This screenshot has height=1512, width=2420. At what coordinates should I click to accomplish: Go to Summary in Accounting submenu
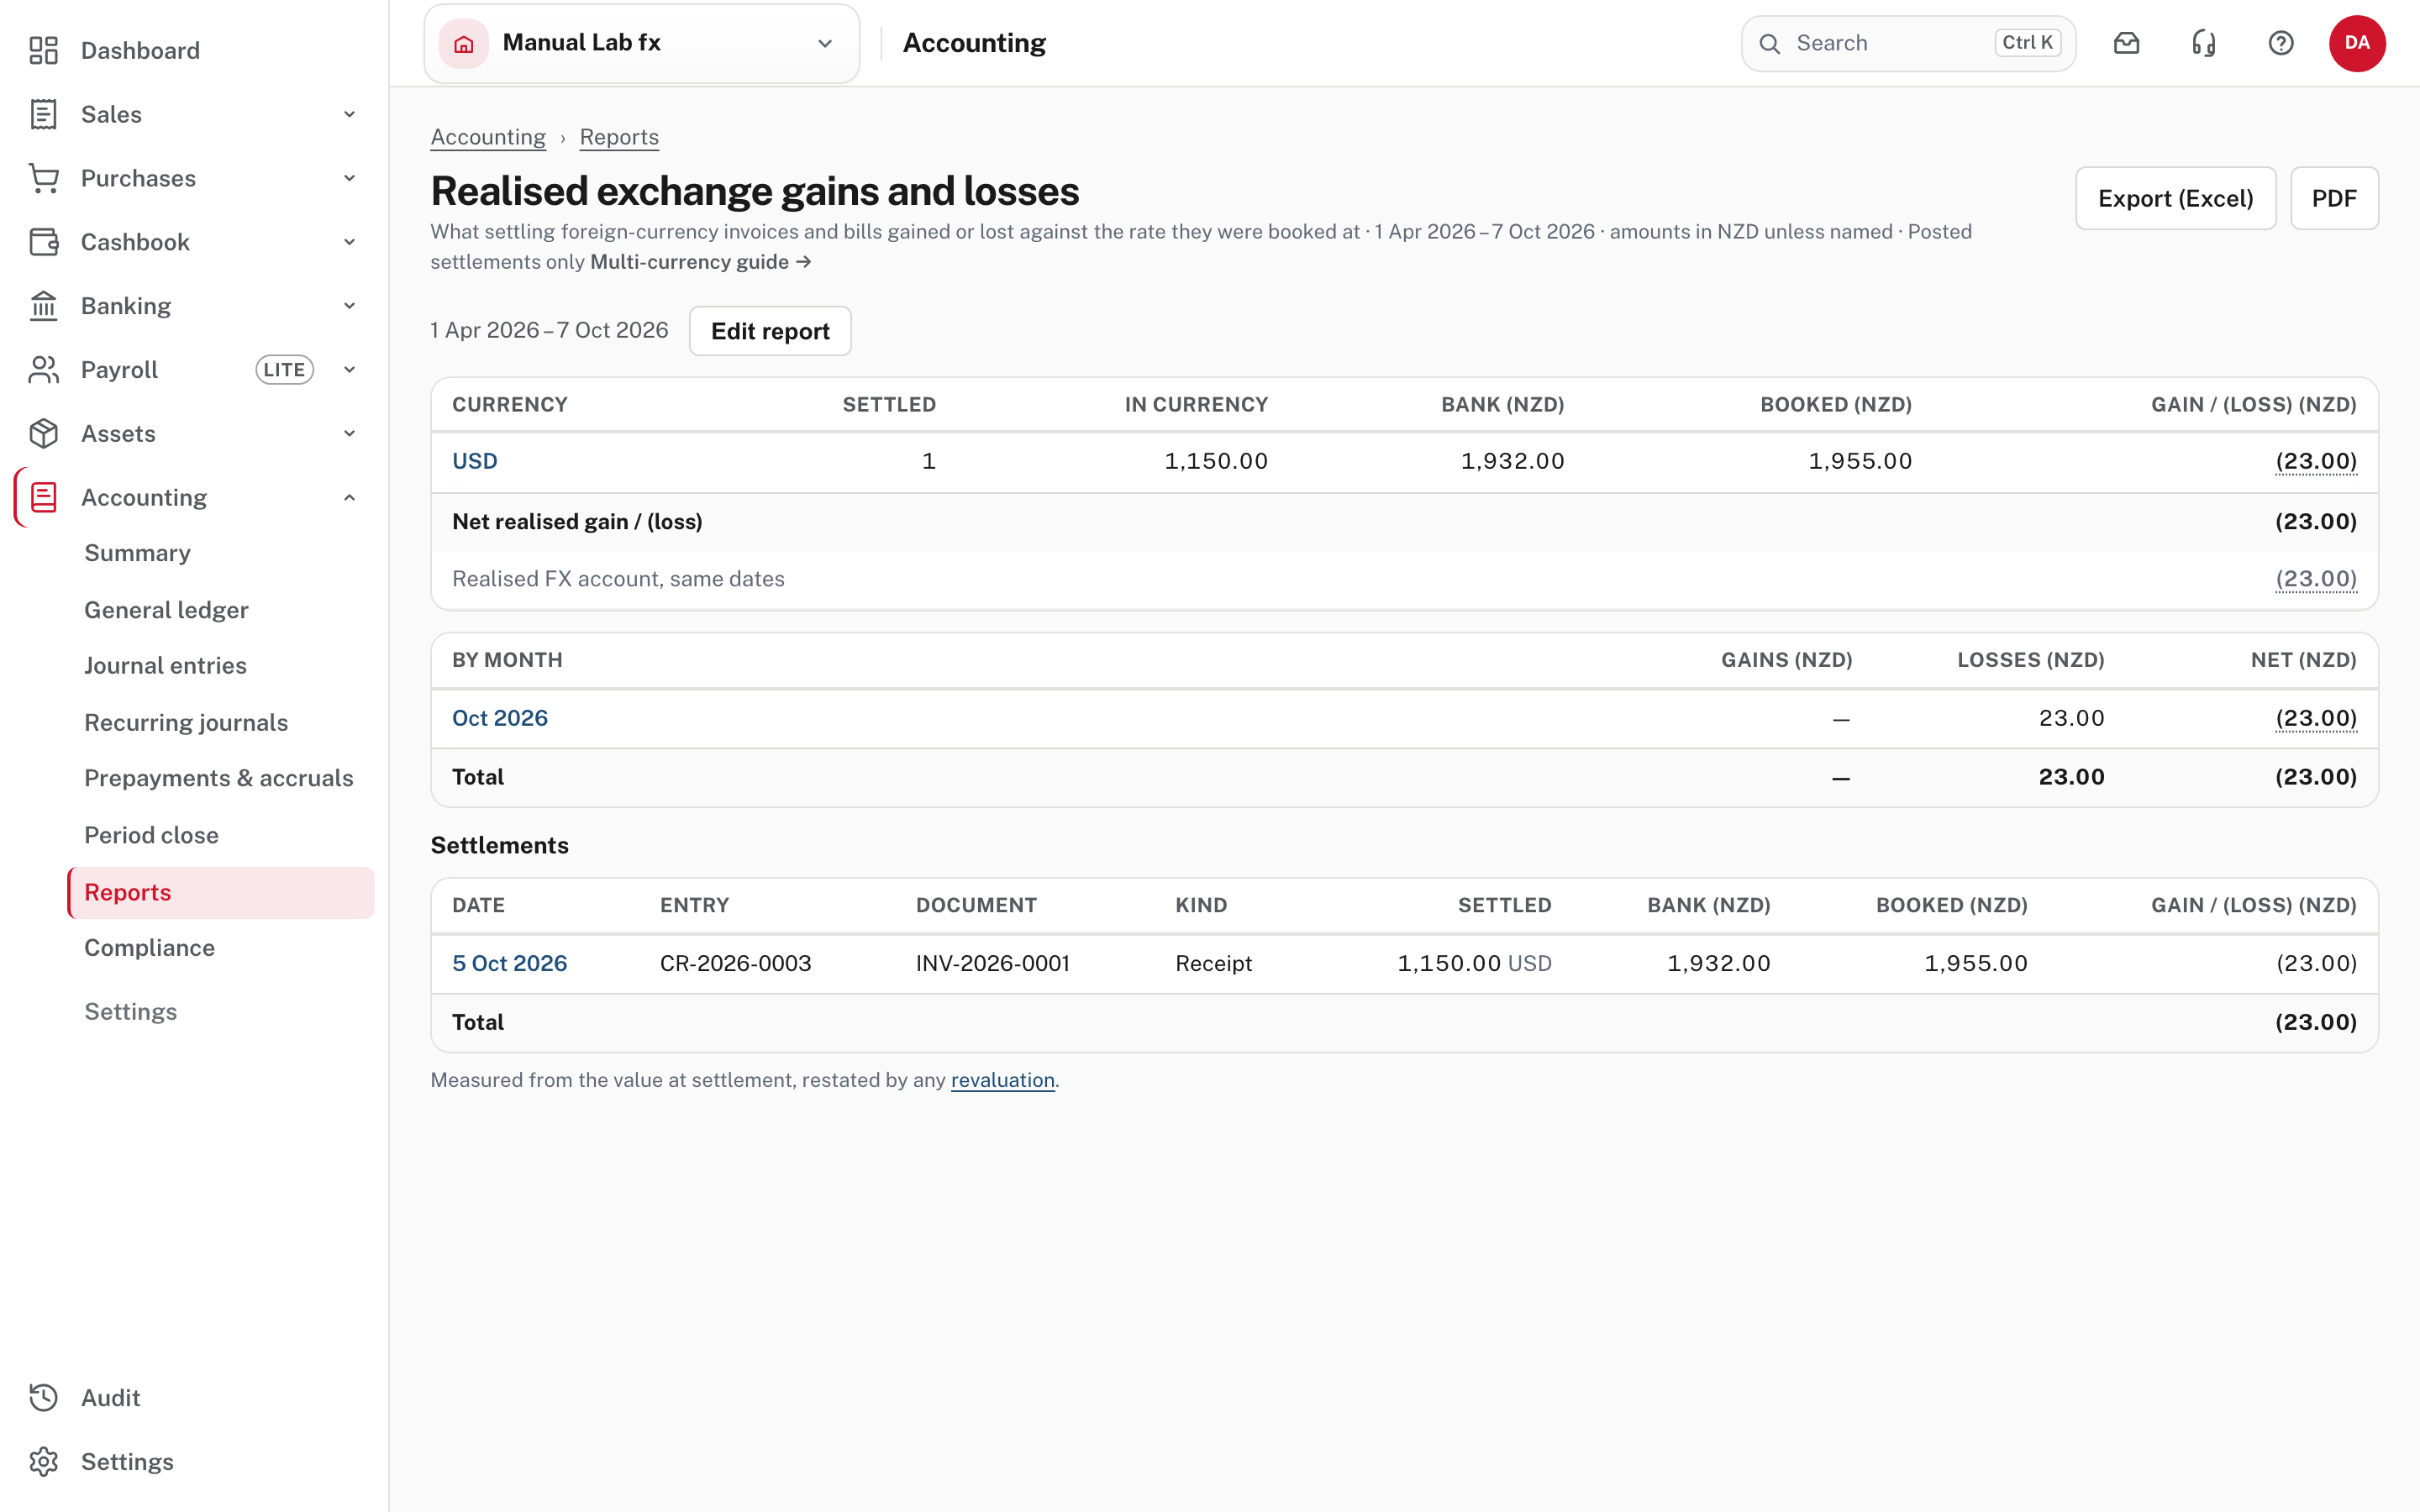click(x=137, y=553)
